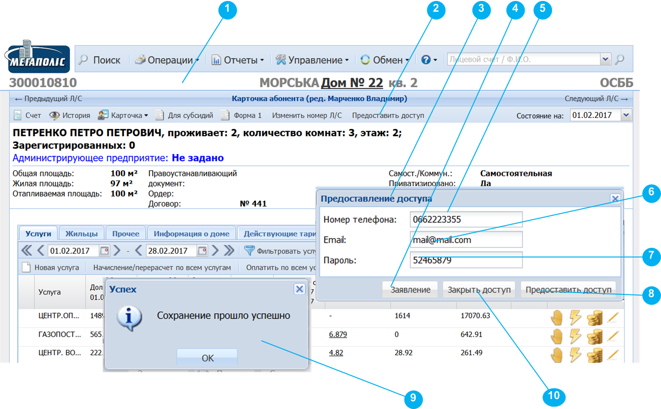Open calendar picker for 01.02.2017
This screenshot has width=661, height=409.
coord(104,250)
